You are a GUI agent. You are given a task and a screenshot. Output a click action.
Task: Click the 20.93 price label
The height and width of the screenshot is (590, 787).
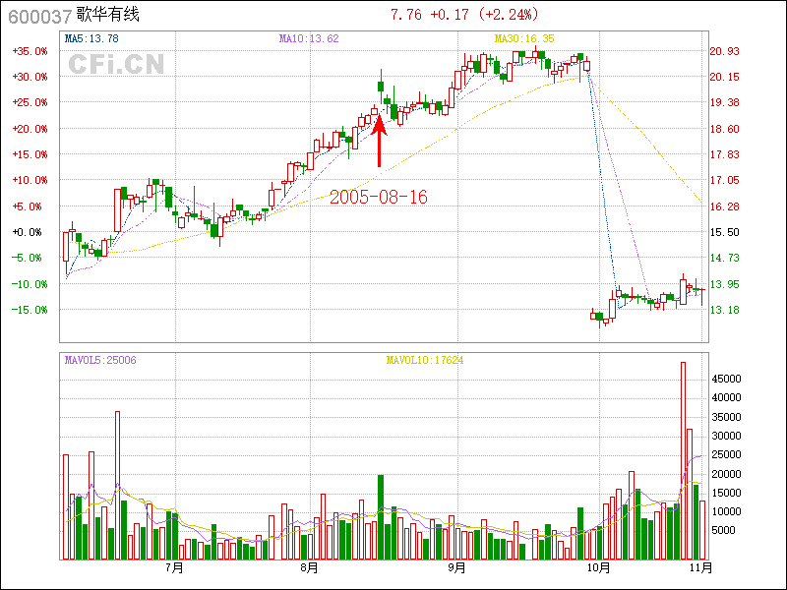(x=725, y=51)
